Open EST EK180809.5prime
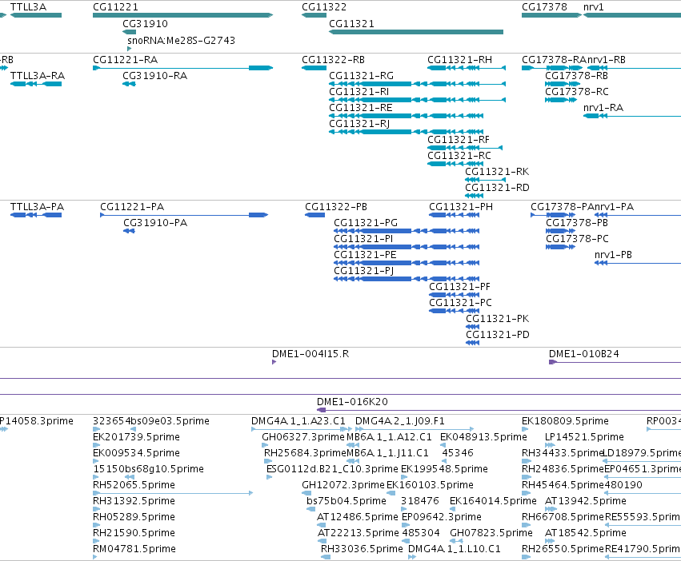Screen dimensions: 681x561 click(565, 421)
